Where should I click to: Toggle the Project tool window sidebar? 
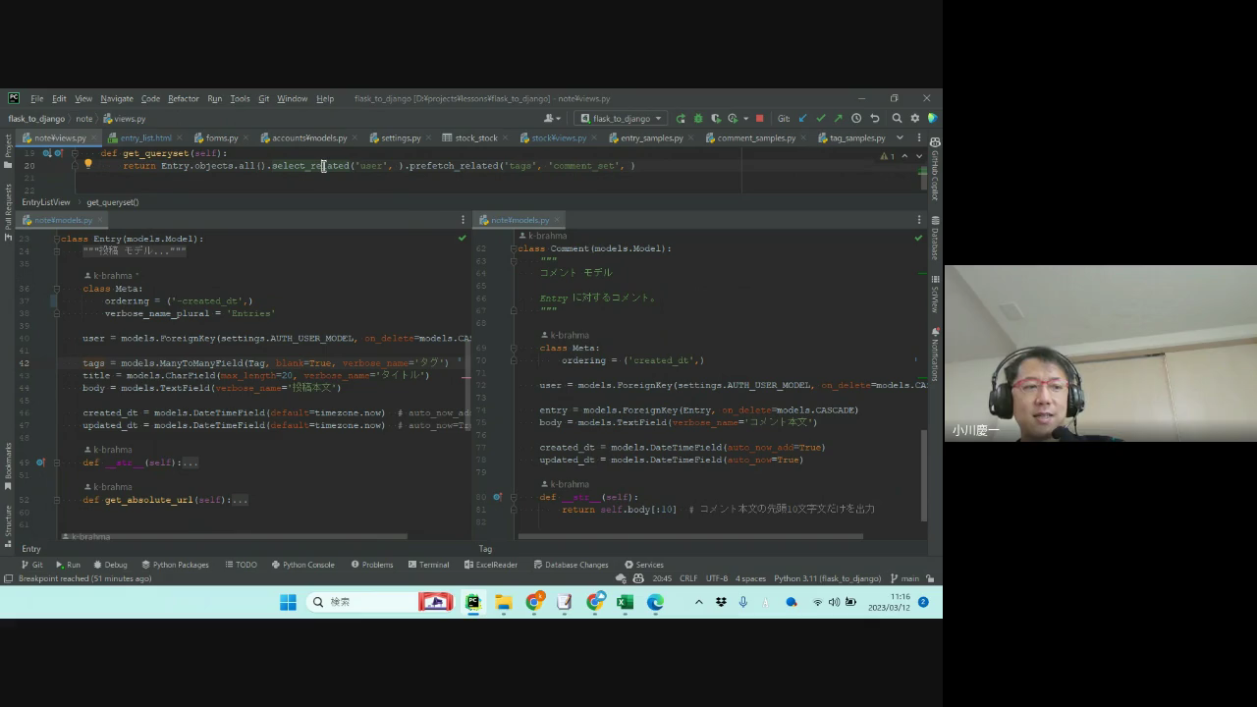[8, 145]
